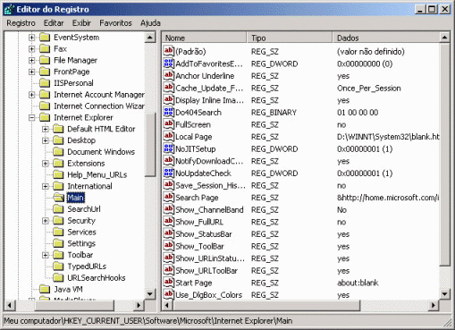Click values pane scroll left arrow

click(167, 305)
